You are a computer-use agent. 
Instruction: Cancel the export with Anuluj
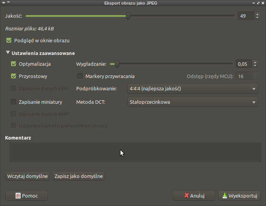click(x=194, y=196)
